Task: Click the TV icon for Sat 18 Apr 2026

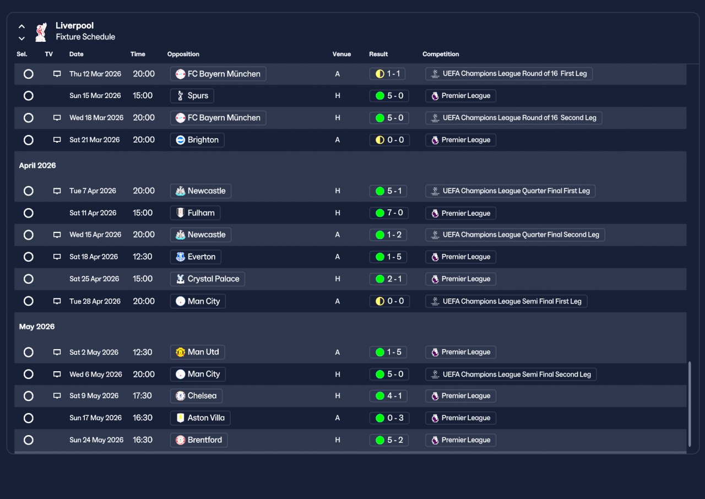Action: (x=57, y=257)
